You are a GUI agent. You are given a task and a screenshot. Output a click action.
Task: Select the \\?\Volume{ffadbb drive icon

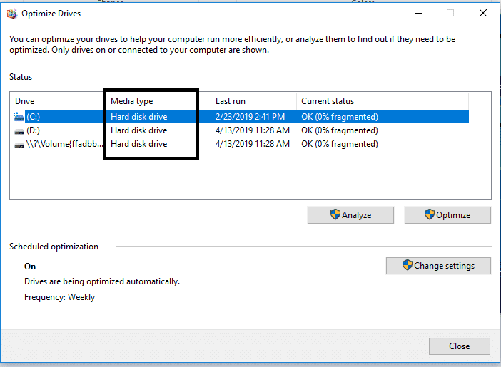(x=19, y=145)
